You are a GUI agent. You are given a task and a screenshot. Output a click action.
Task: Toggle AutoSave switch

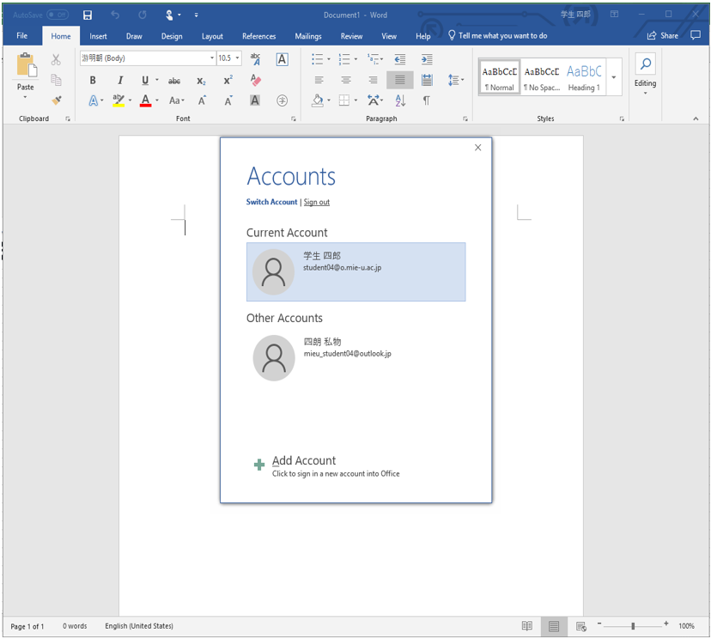coord(58,15)
